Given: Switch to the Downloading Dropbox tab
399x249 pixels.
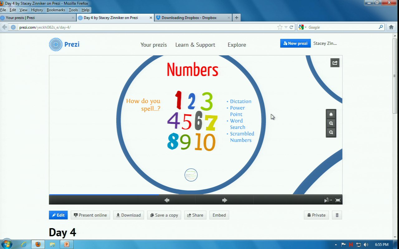Looking at the screenshot, I should coord(189,18).
